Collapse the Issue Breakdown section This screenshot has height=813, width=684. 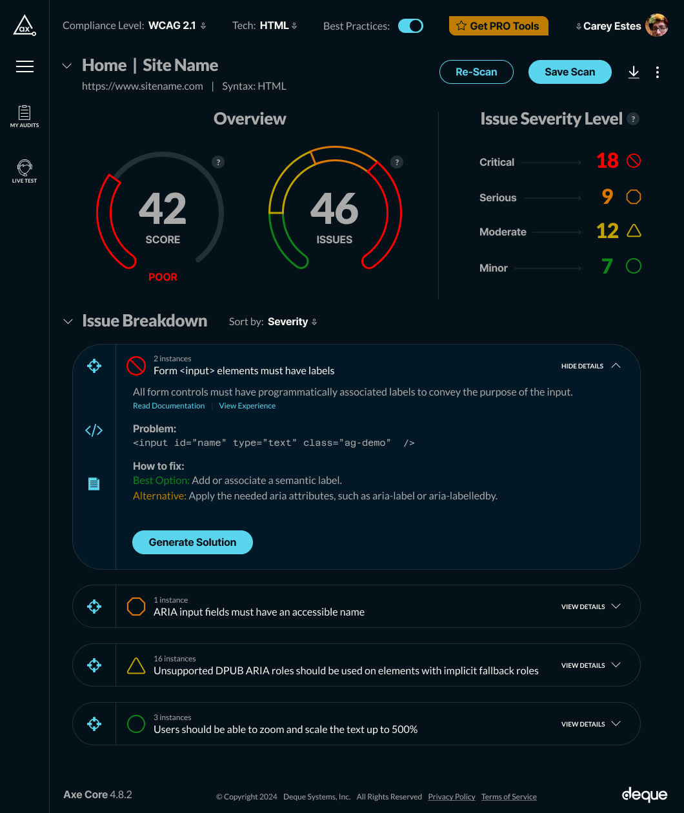point(68,321)
